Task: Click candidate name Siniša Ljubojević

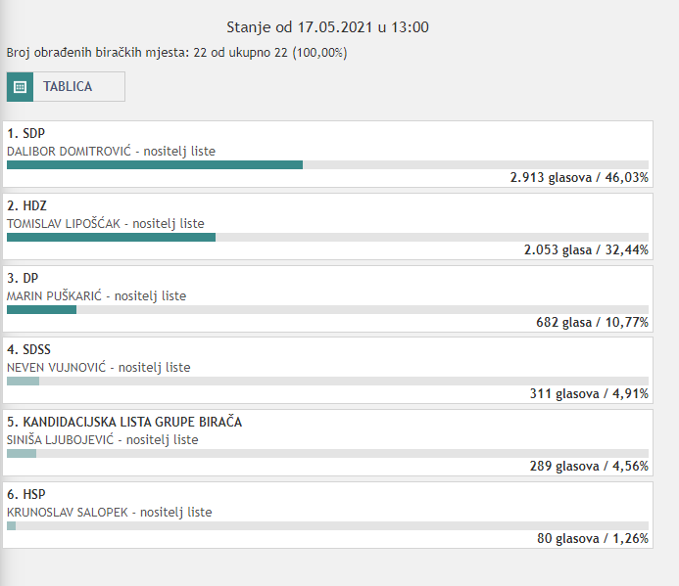Action: coord(59,440)
